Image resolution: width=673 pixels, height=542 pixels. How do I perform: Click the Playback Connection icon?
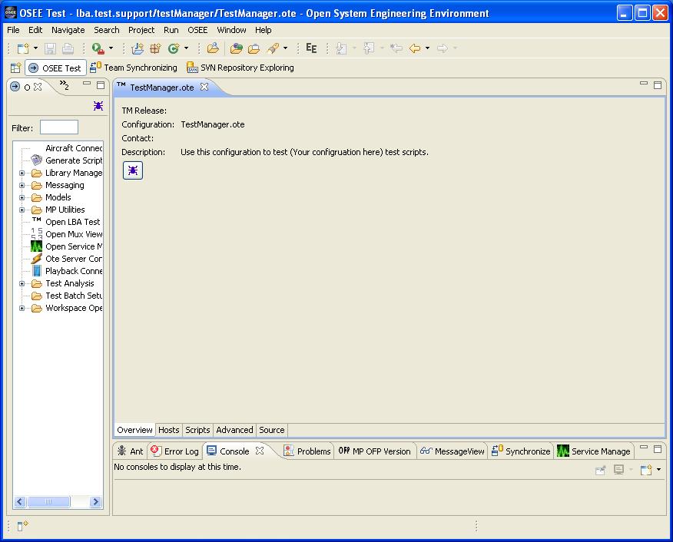pyautogui.click(x=36, y=271)
